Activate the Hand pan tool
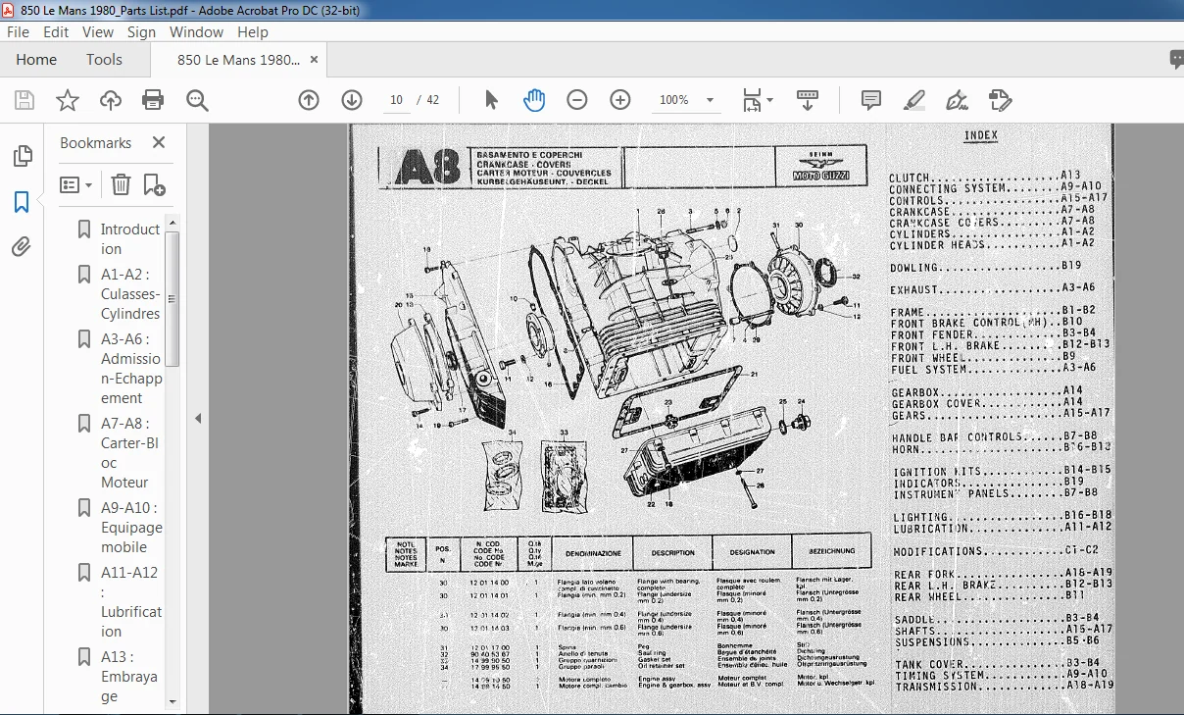This screenshot has height=715, width=1184. [534, 100]
